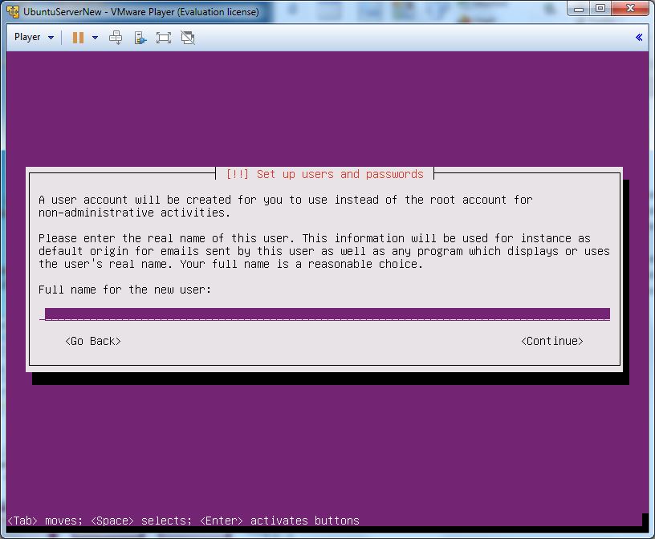The image size is (655, 539).
Task: Select the Go Back button
Action: click(93, 341)
